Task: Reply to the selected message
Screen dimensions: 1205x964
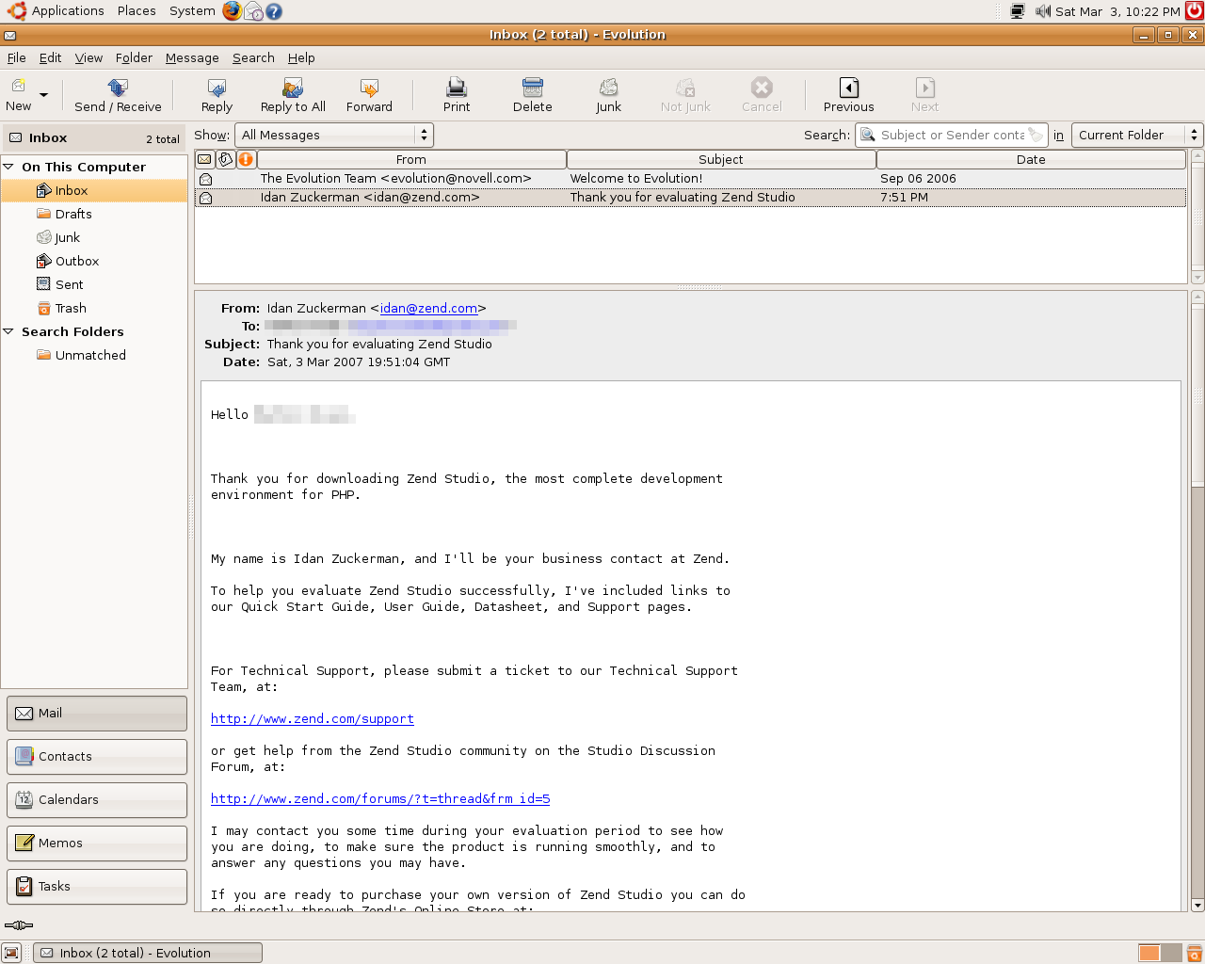Action: click(x=217, y=95)
